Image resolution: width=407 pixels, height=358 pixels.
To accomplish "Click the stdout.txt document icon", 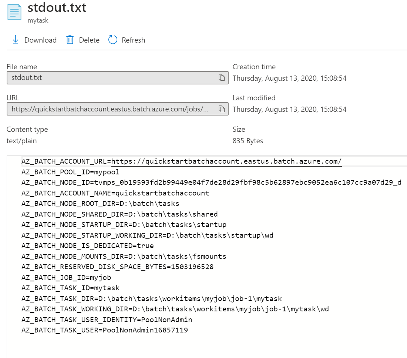I will point(14,12).
